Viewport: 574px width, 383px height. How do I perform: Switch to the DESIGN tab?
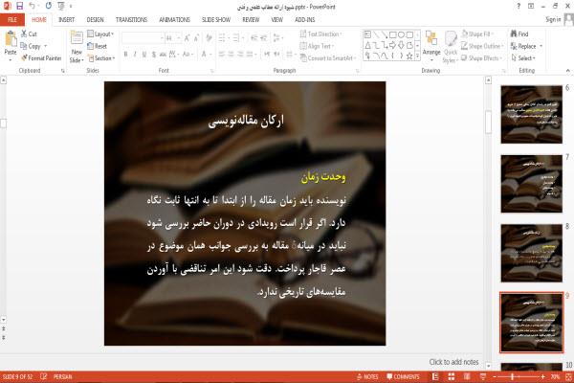point(95,20)
